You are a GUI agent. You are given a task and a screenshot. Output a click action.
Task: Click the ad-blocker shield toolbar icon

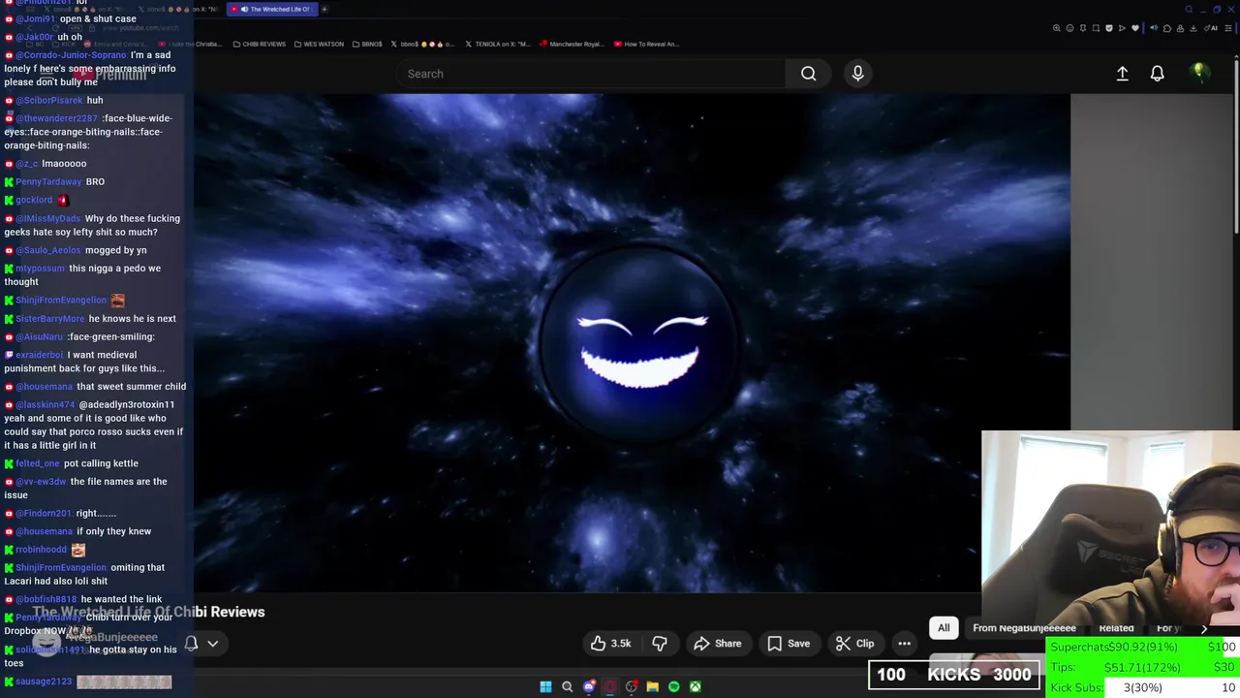coord(1109,28)
